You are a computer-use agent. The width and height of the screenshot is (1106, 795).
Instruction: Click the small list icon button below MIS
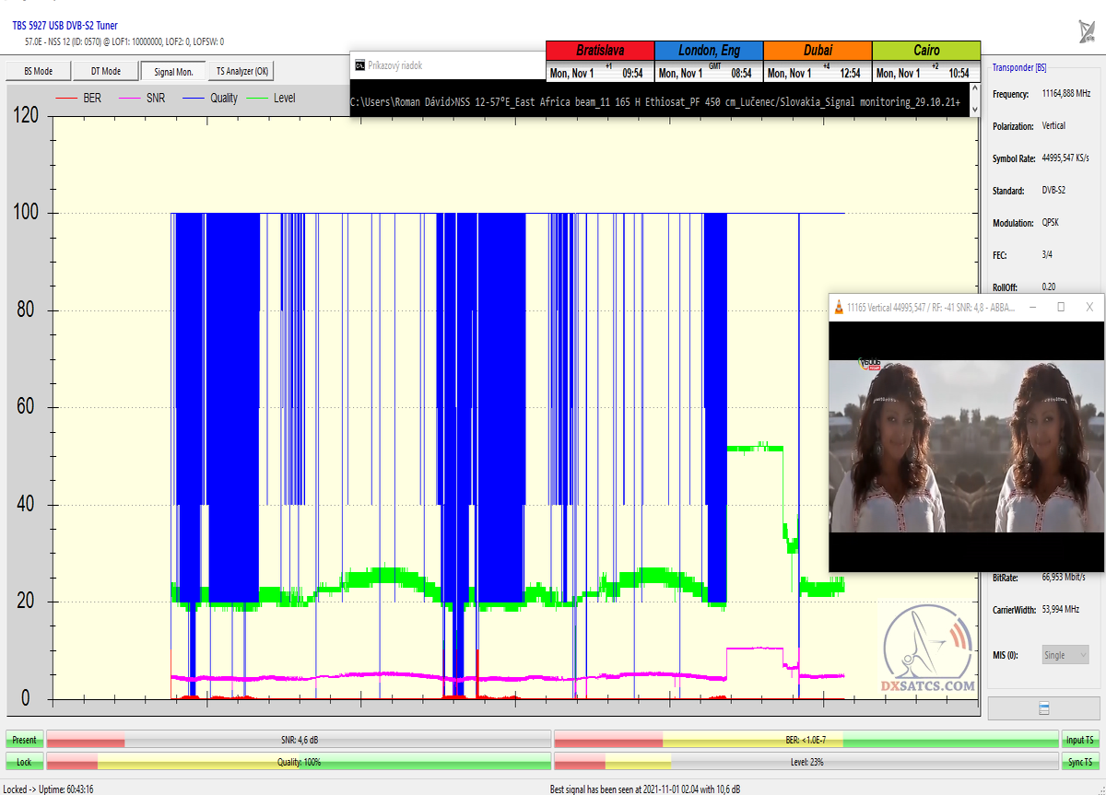(1043, 708)
